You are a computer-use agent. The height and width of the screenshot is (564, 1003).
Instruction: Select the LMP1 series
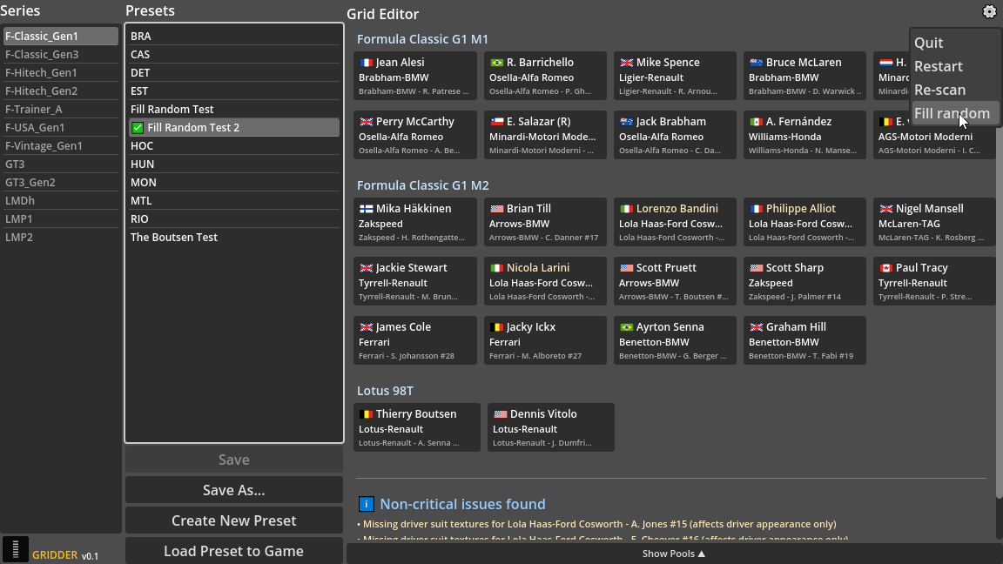61,218
